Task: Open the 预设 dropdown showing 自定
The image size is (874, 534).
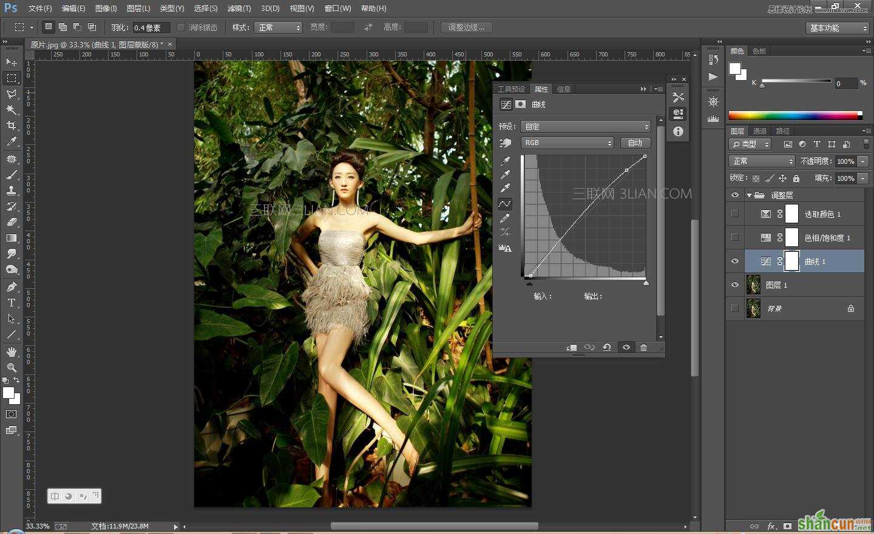Action: tap(586, 126)
